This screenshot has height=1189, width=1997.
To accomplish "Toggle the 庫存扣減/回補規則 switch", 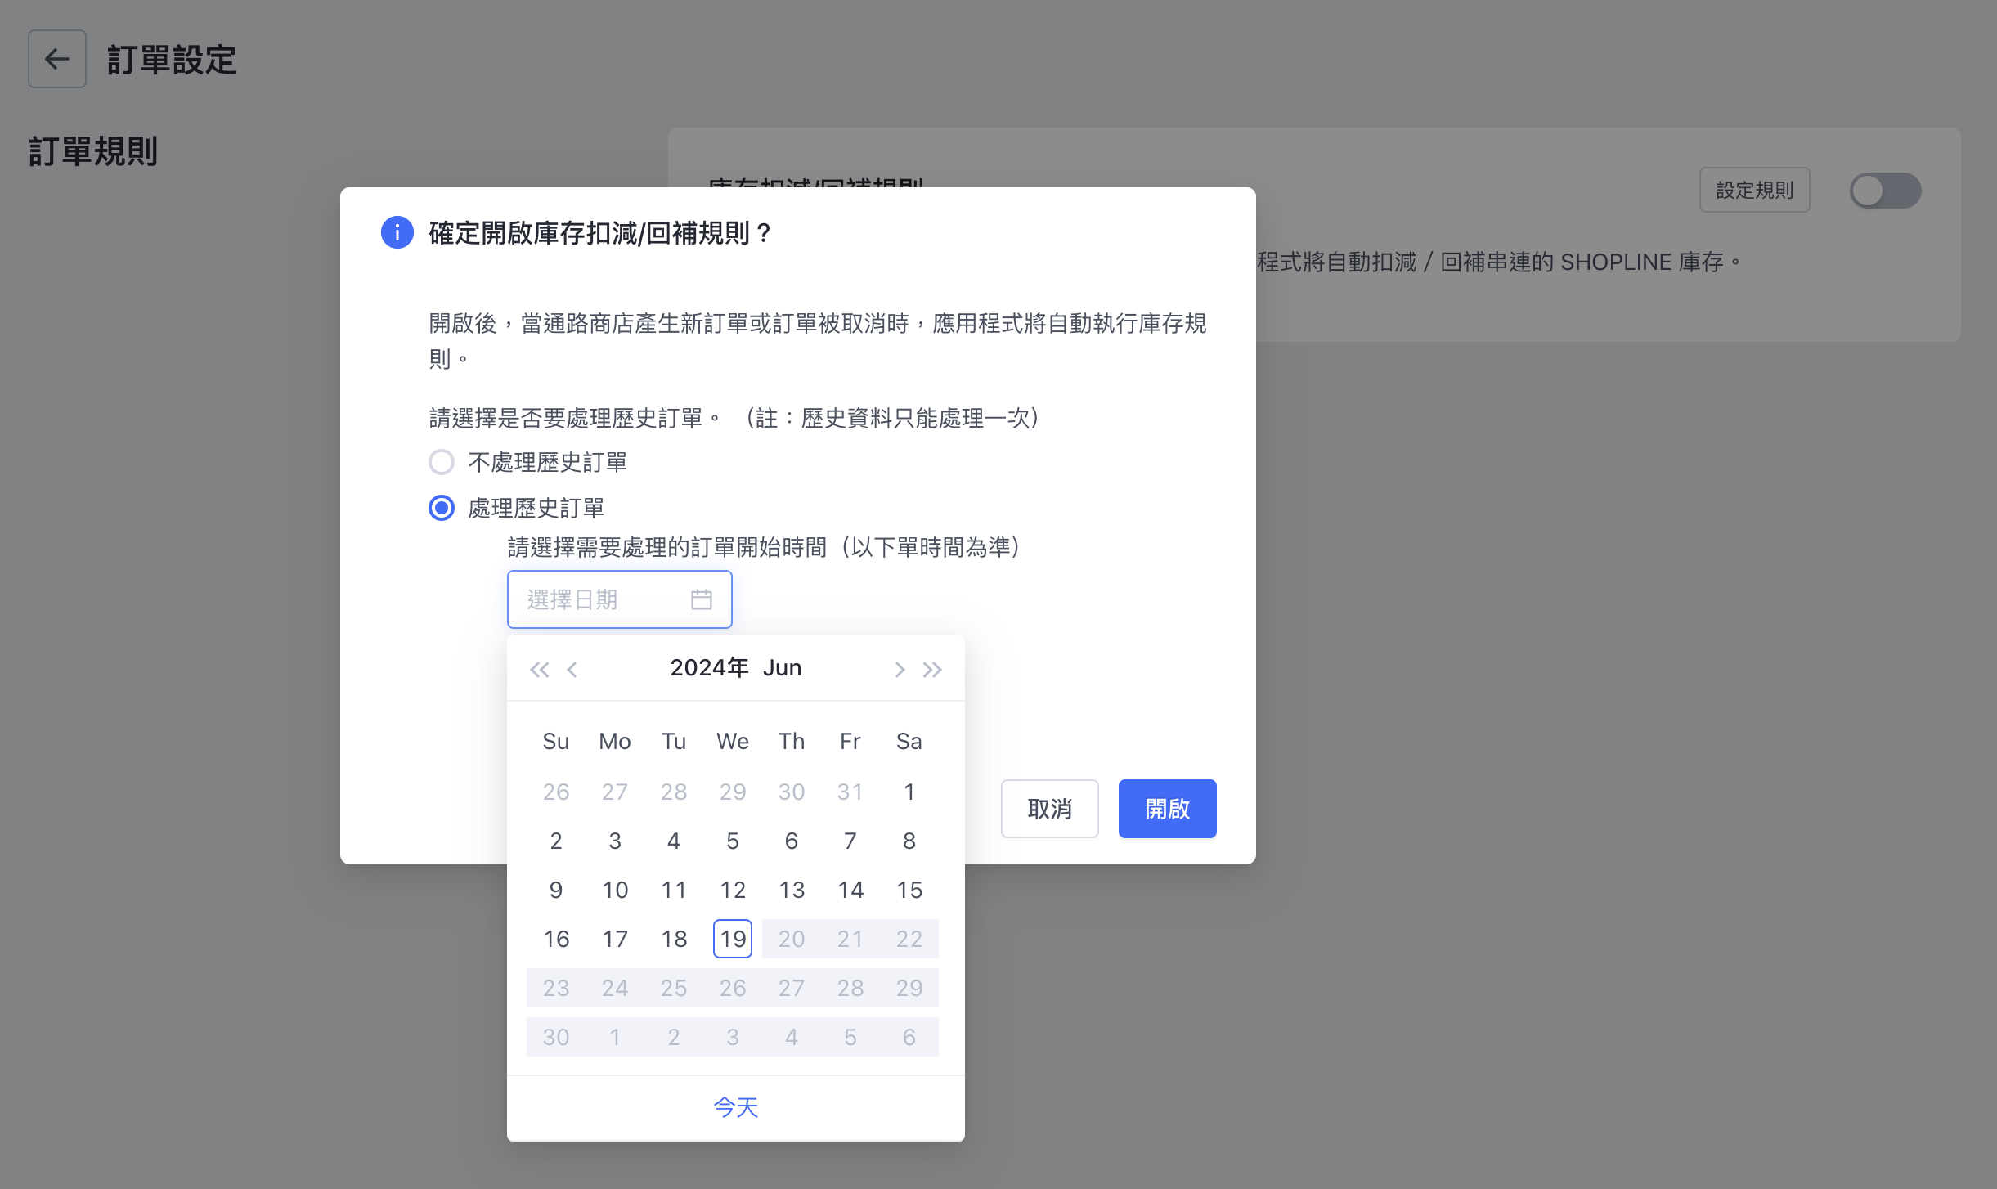I will click(x=1886, y=191).
